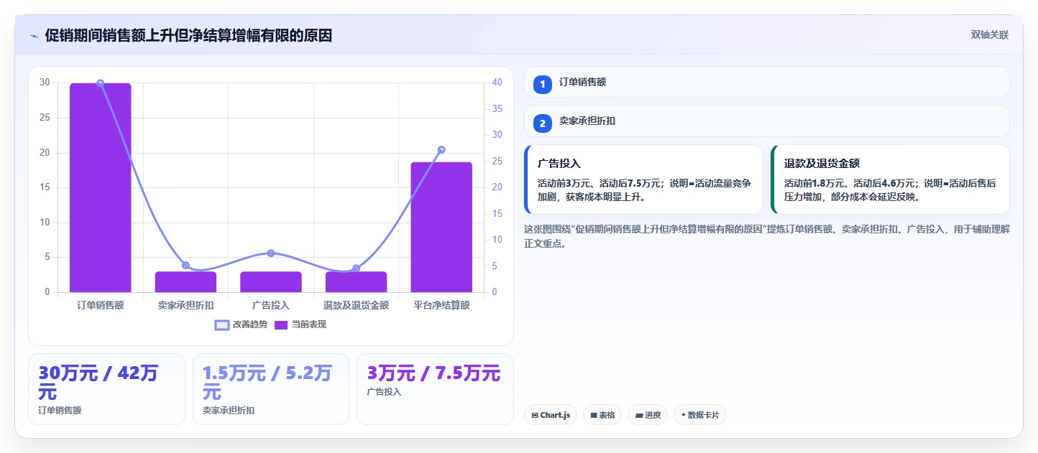Viewport: 1038px width, 453px height.
Task: Click the right axis value 40
Action: 497,83
